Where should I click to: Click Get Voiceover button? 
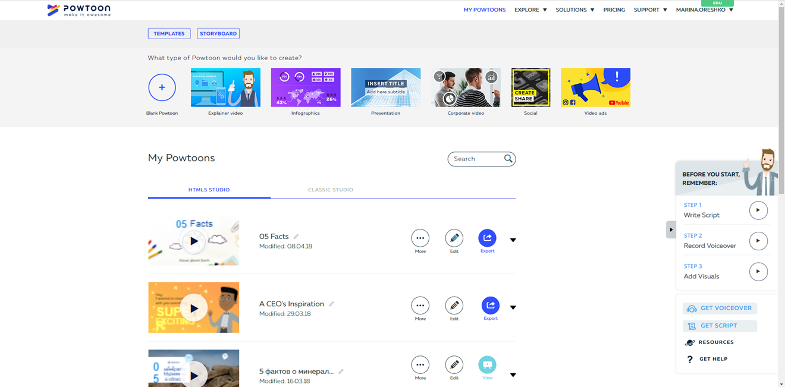point(720,309)
